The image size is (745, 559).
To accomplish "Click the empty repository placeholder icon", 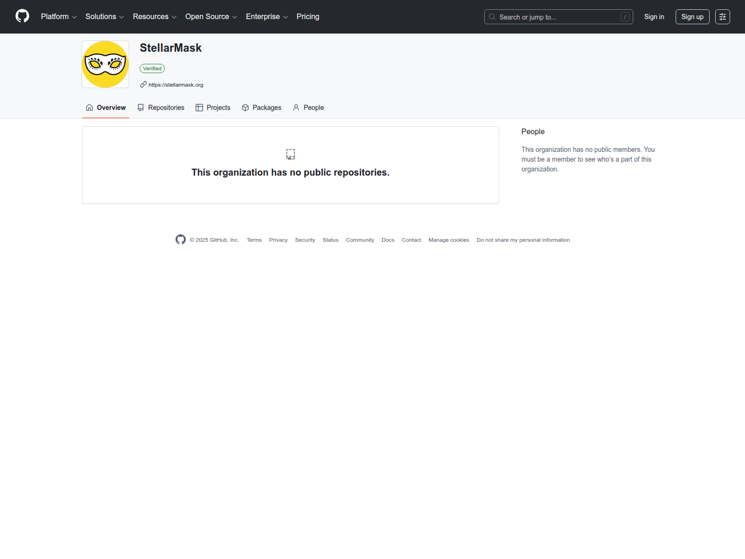I will tap(291, 154).
